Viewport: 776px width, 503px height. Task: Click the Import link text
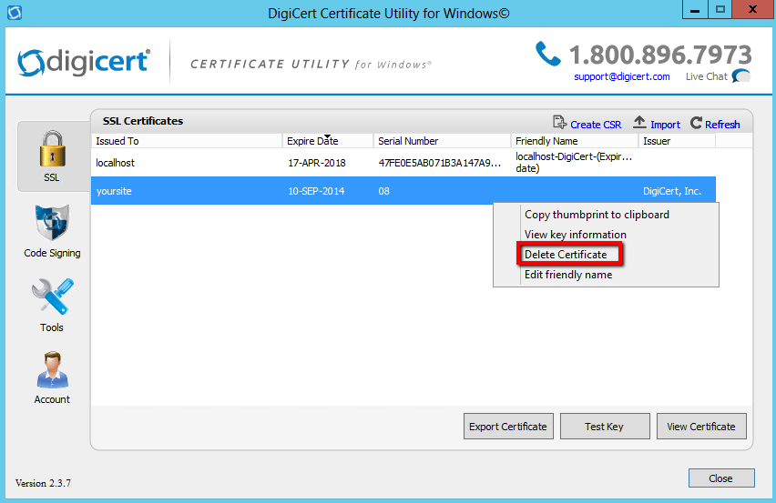665,125
